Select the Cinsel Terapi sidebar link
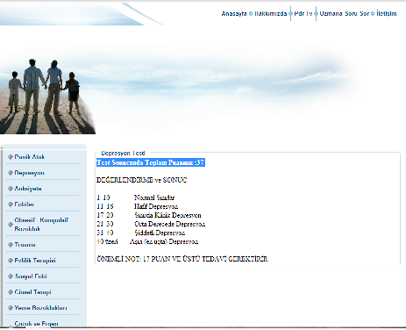The height and width of the screenshot is (330, 406). click(32, 292)
